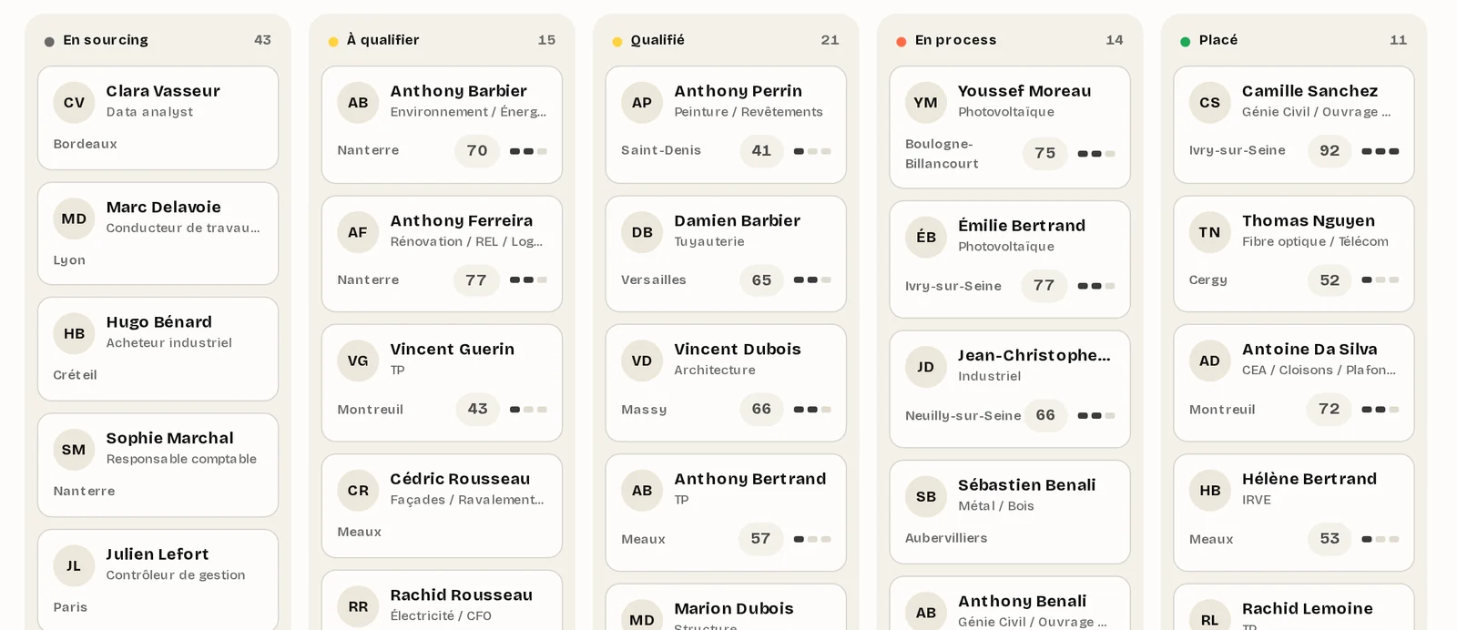Open the Marion Dubois candidate name
1457x630 pixels.
pyautogui.click(x=734, y=608)
